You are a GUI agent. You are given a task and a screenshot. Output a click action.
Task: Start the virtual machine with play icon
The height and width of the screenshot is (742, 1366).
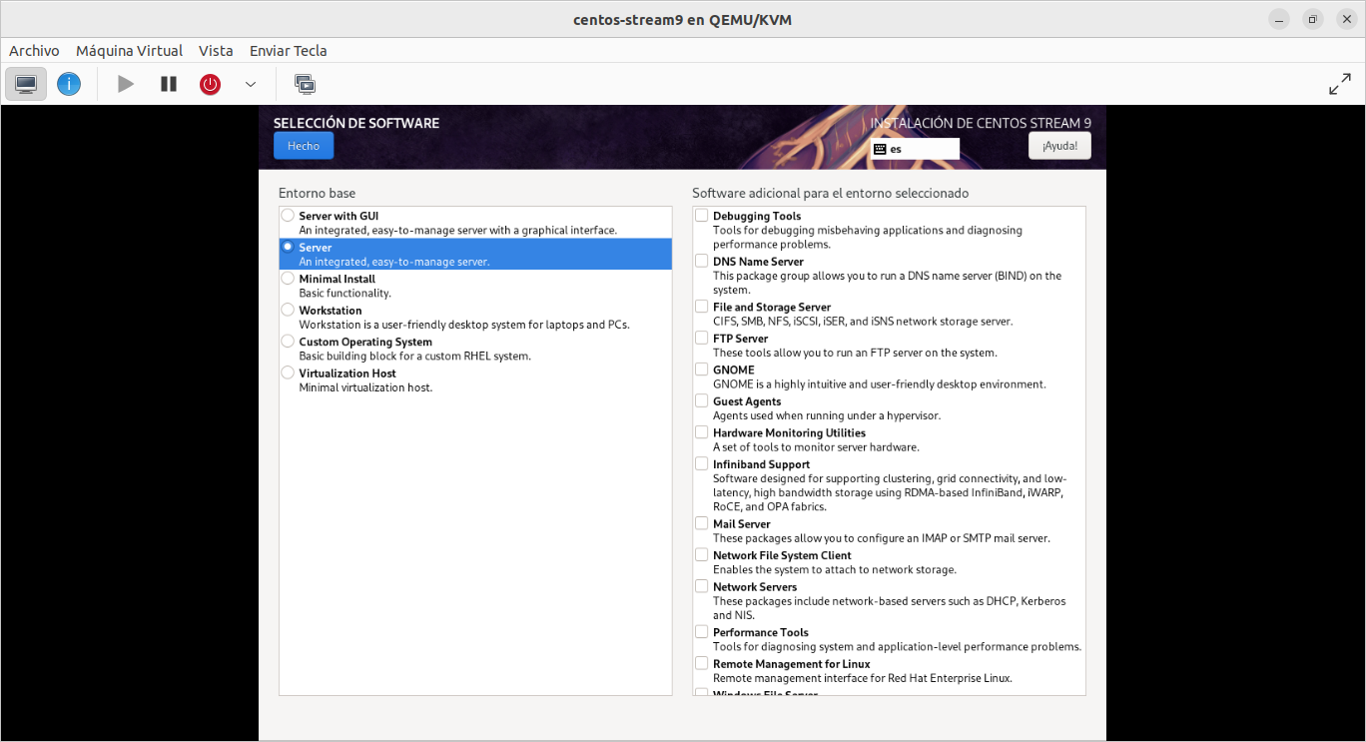(x=126, y=84)
